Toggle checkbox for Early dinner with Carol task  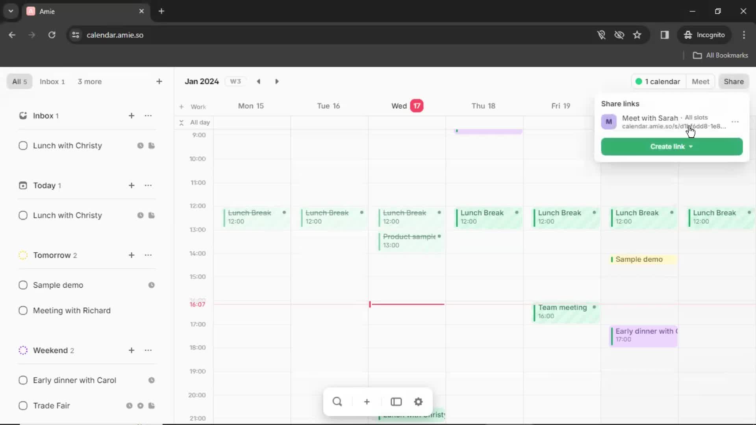23,381
